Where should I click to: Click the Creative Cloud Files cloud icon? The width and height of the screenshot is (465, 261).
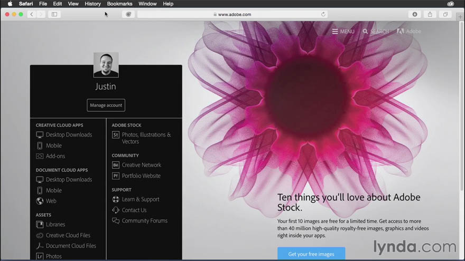(x=40, y=236)
